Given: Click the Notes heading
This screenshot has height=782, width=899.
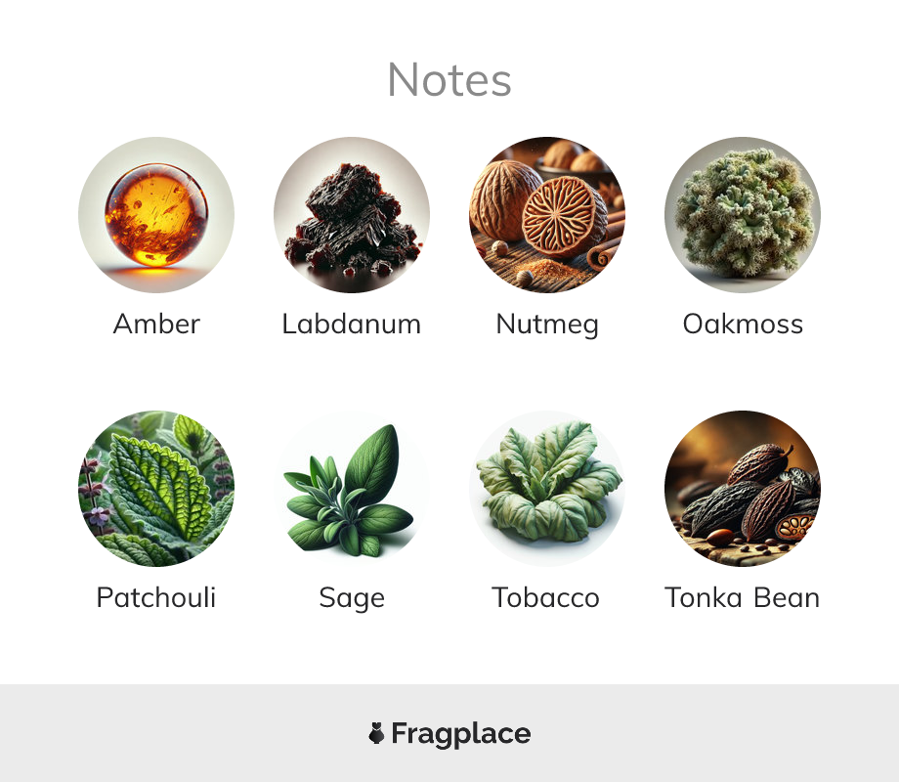Looking at the screenshot, I should click(449, 80).
